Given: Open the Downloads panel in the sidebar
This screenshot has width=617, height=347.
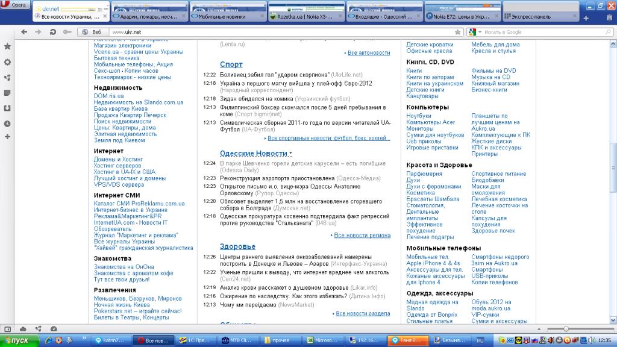Looking at the screenshot, I should (x=7, y=108).
